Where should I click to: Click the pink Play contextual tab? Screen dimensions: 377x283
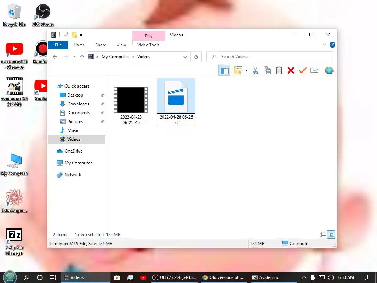coord(149,36)
